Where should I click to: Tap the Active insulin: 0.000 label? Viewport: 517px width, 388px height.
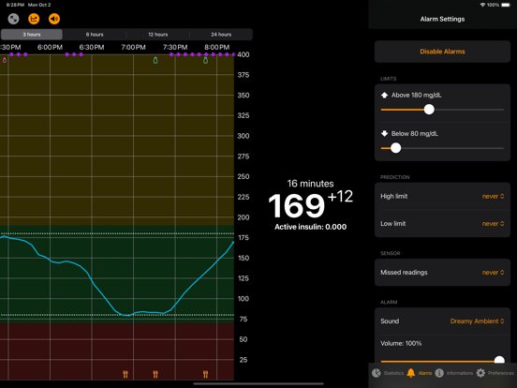[310, 227]
